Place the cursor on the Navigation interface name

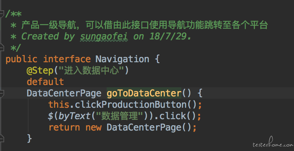tap(122, 59)
